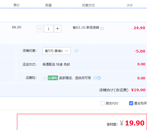Click the dropdown chevron in 店铺优惠 box
This screenshot has height=130, width=147.
[67, 51]
